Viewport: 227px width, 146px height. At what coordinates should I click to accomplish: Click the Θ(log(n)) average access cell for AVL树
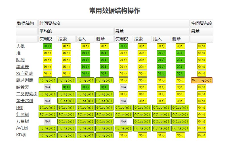click(47, 128)
